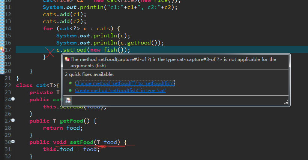Open the problem configuration icon in the tooltip footer
The height and width of the screenshot is (160, 308).
click(68, 101)
